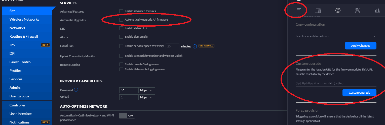
Task: Open the wrench tools tab
Action: click(x=358, y=10)
